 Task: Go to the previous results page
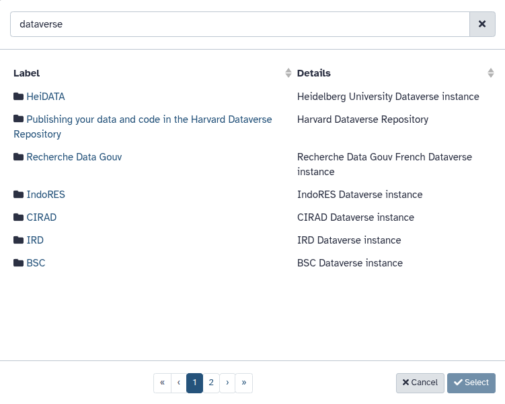(178, 383)
